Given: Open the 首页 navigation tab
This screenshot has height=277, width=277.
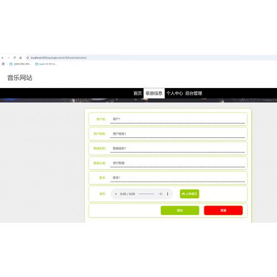Looking at the screenshot, I should (x=137, y=93).
